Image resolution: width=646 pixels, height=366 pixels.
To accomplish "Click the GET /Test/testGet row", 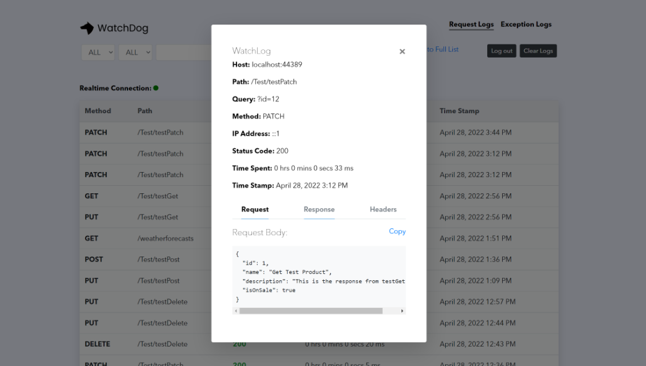I will click(319, 196).
